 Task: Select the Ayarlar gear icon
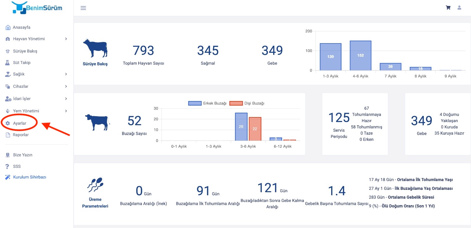coord(8,123)
